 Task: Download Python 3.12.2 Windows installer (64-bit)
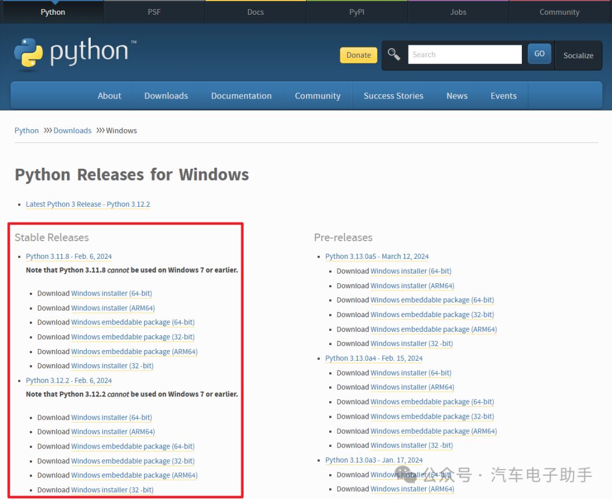112,417
